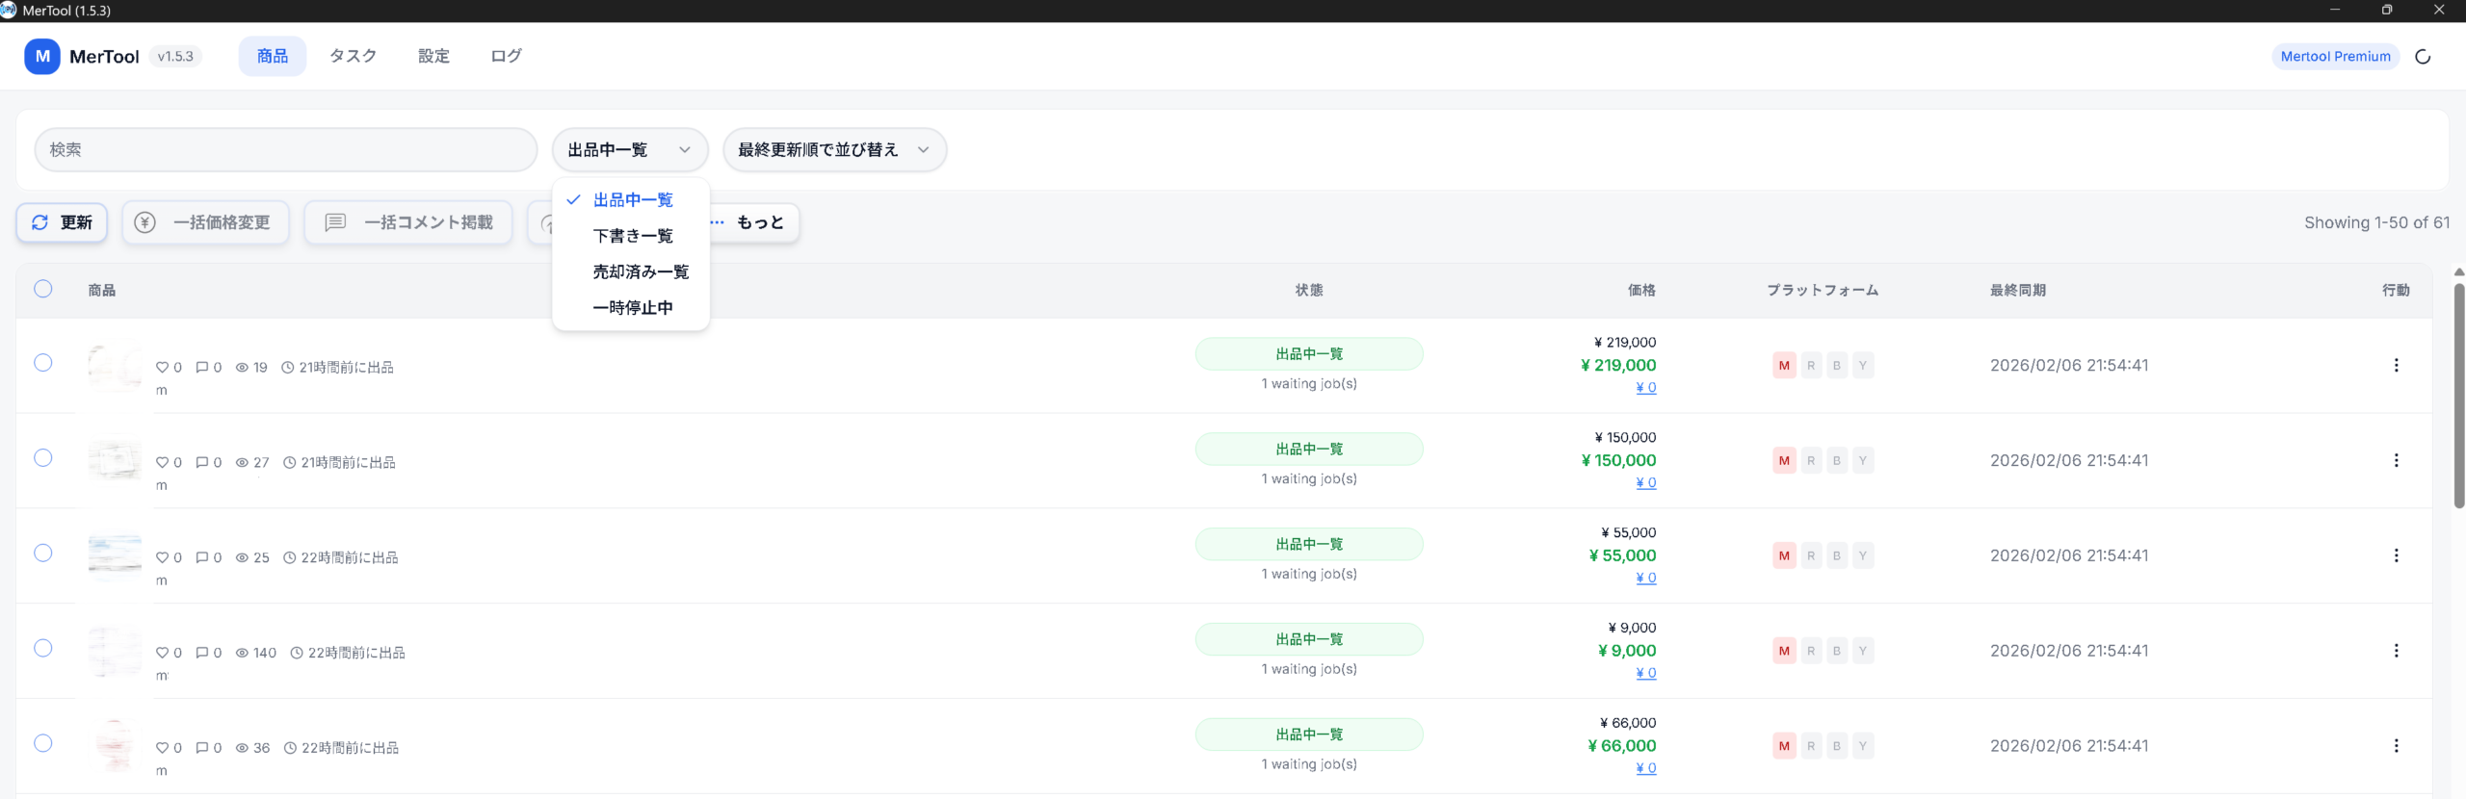Image resolution: width=2466 pixels, height=799 pixels.
Task: Toggle the select-all checkbox in table header
Action: coord(43,289)
